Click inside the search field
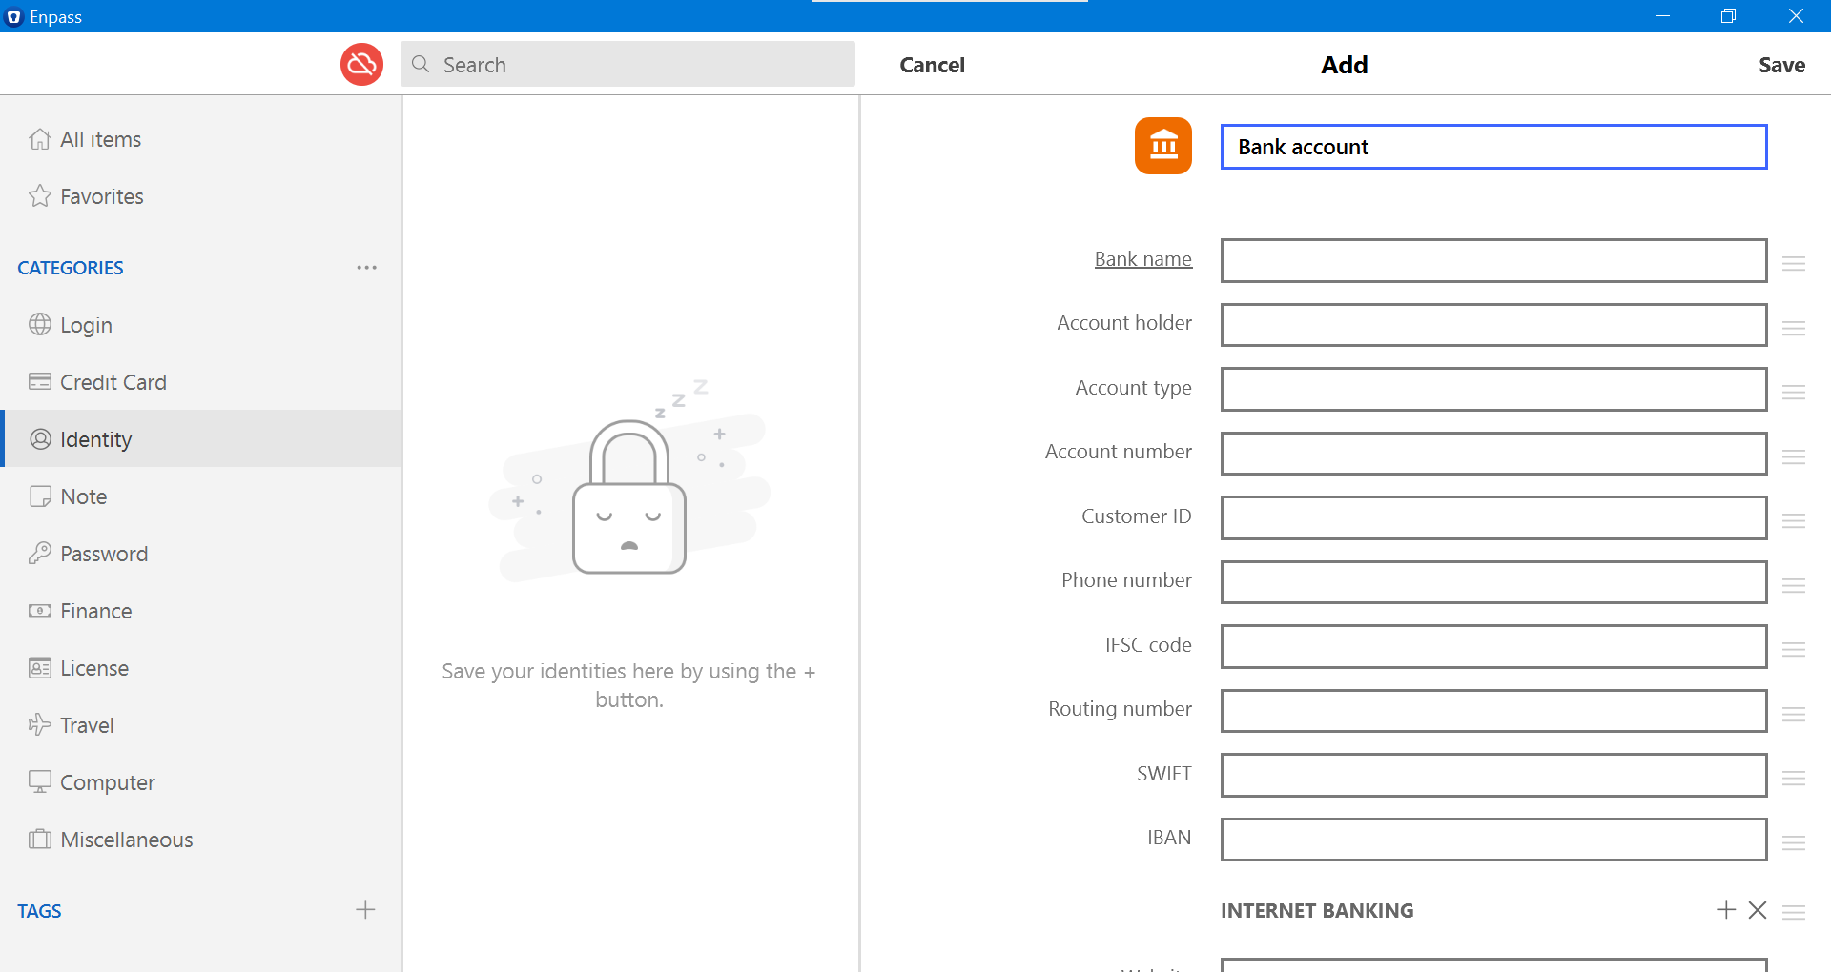Image resolution: width=1831 pixels, height=972 pixels. click(x=627, y=64)
